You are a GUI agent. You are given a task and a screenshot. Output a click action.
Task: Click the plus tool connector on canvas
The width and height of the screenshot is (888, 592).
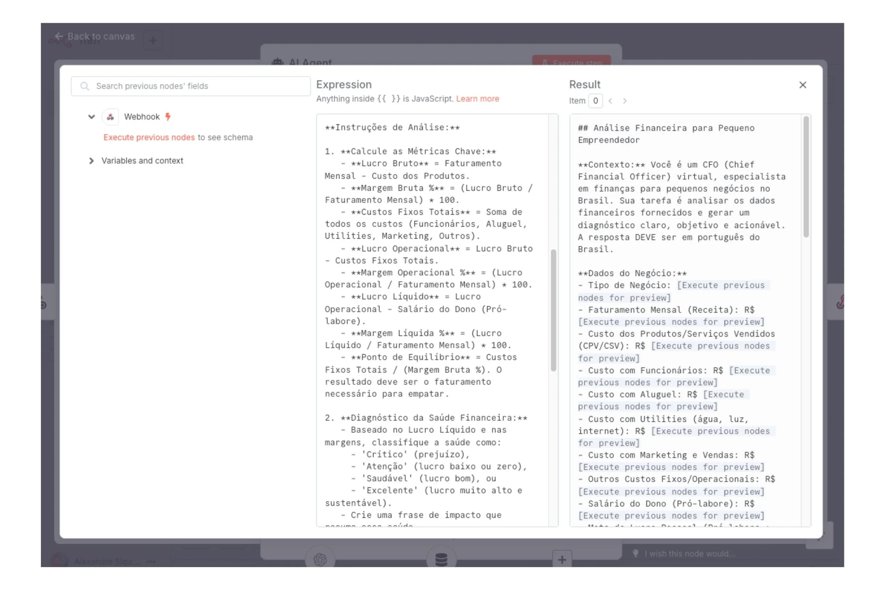(562, 559)
